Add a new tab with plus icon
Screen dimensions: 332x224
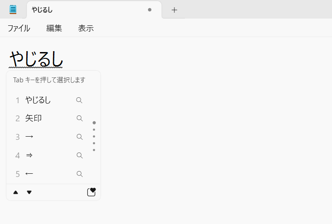pyautogui.click(x=174, y=10)
